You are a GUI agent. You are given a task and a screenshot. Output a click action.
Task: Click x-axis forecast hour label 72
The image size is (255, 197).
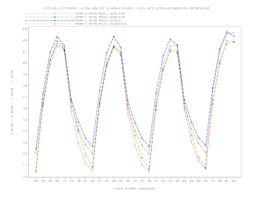(x=205, y=181)
